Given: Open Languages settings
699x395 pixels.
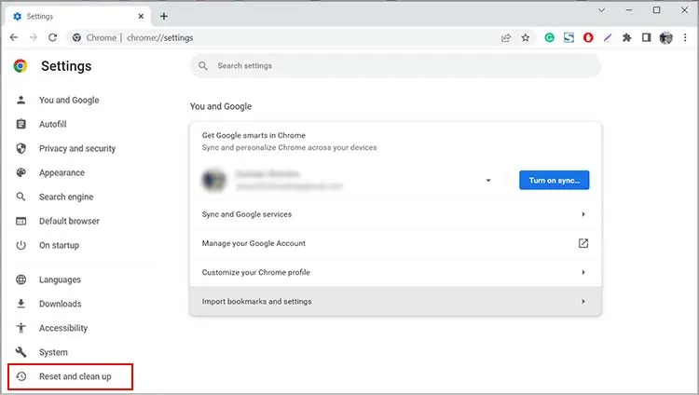Looking at the screenshot, I should click(x=60, y=279).
